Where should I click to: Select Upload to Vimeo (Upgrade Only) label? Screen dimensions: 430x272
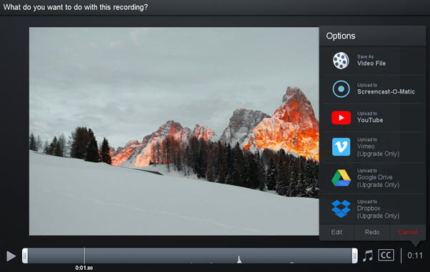click(378, 147)
